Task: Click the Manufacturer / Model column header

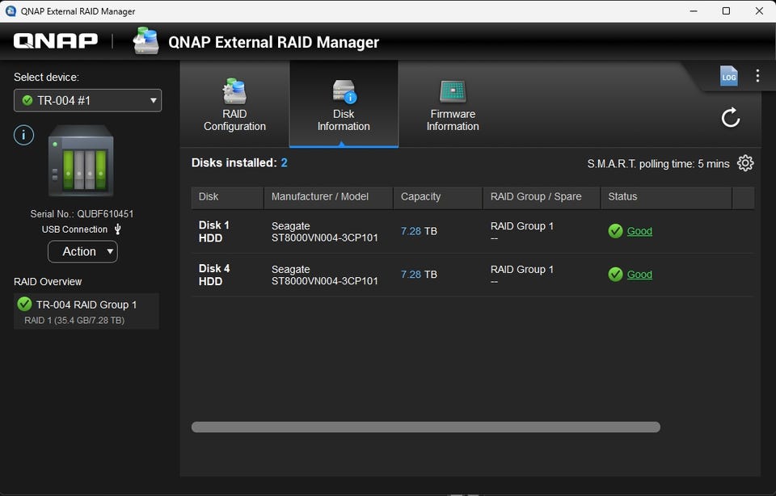Action: tap(329, 197)
